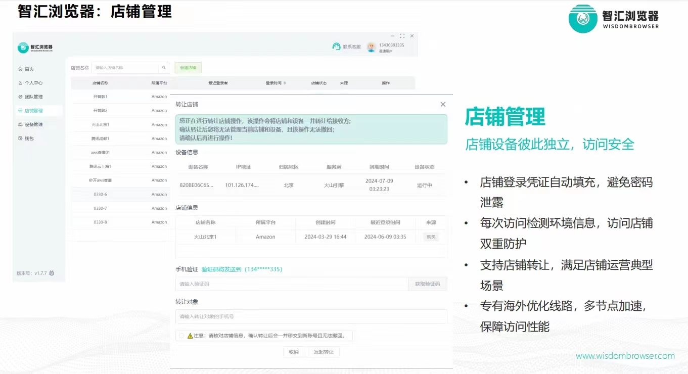Viewport: 688px width, 374px height.
Task: Open the 联系客服 headset icon
Action: click(x=336, y=46)
